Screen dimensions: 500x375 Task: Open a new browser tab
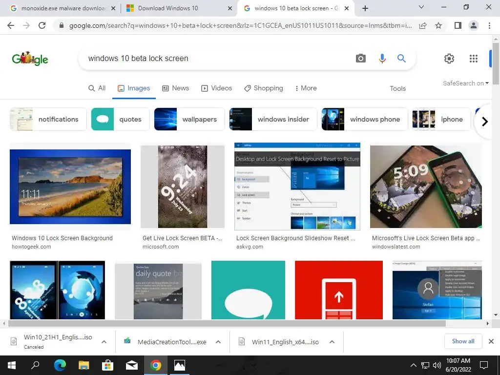(365, 9)
